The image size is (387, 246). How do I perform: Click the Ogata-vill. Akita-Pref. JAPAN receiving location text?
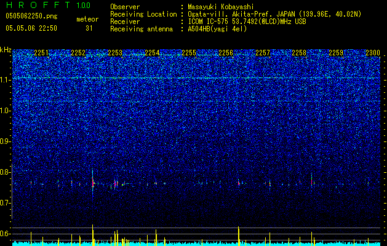coord(274,14)
